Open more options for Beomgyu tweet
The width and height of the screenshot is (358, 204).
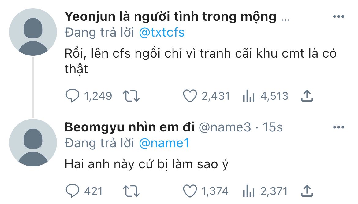338,127
